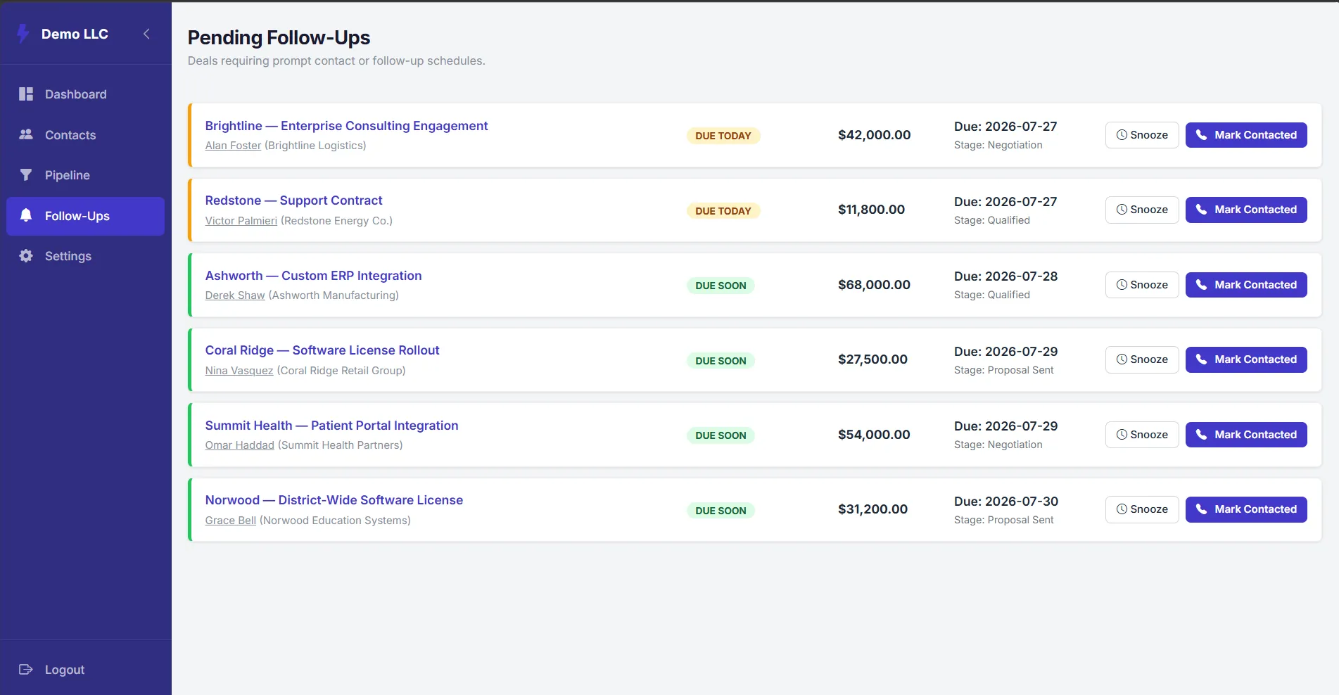Mark Ashworth deal as contacted
The width and height of the screenshot is (1339, 695).
click(1246, 285)
